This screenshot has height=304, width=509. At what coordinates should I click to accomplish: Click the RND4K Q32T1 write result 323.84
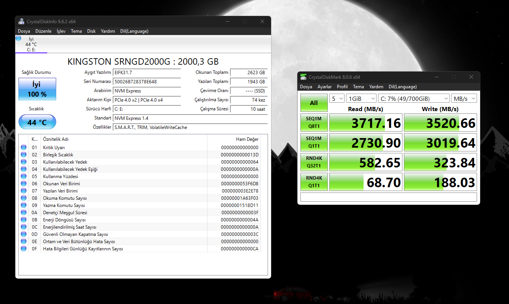[x=440, y=162]
